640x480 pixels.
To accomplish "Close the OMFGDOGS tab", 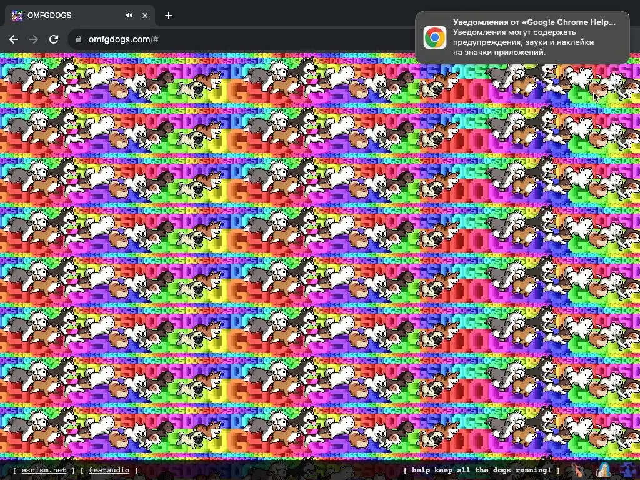I will (x=145, y=16).
